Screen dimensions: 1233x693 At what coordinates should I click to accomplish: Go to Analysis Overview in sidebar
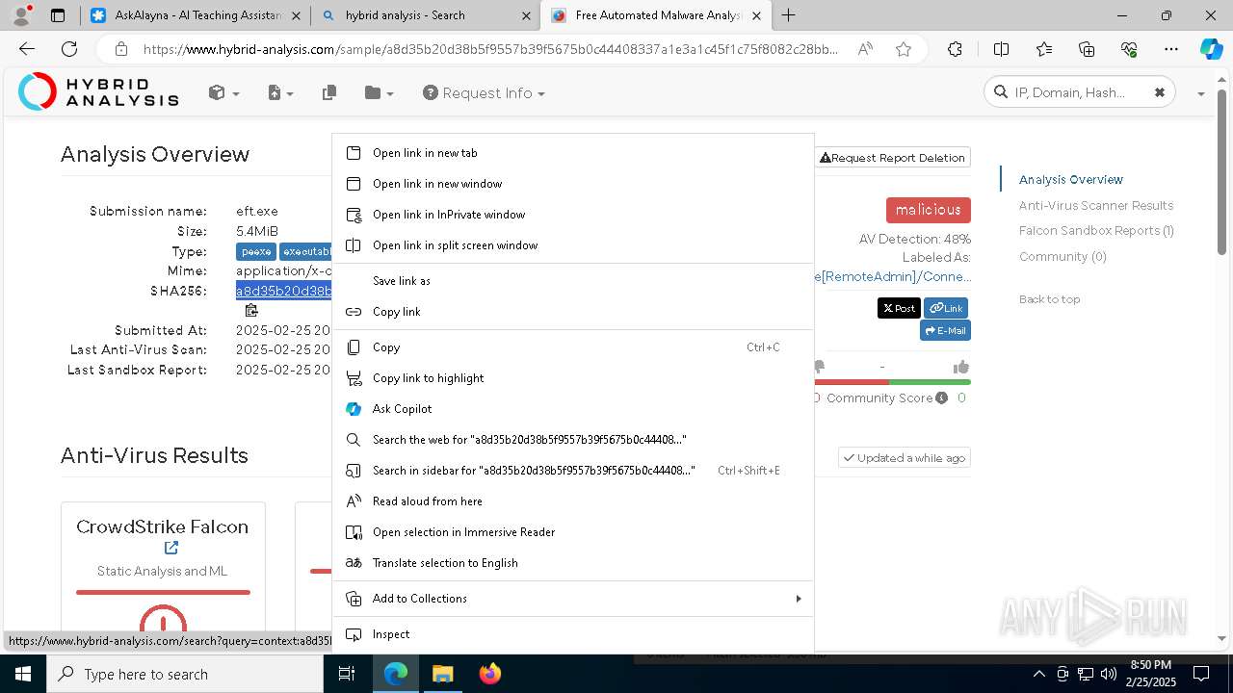(x=1071, y=179)
